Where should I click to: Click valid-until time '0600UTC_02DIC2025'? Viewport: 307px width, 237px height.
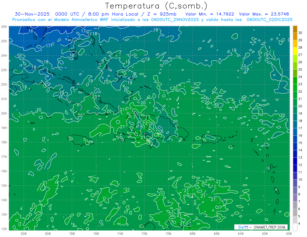pyautogui.click(x=269, y=20)
